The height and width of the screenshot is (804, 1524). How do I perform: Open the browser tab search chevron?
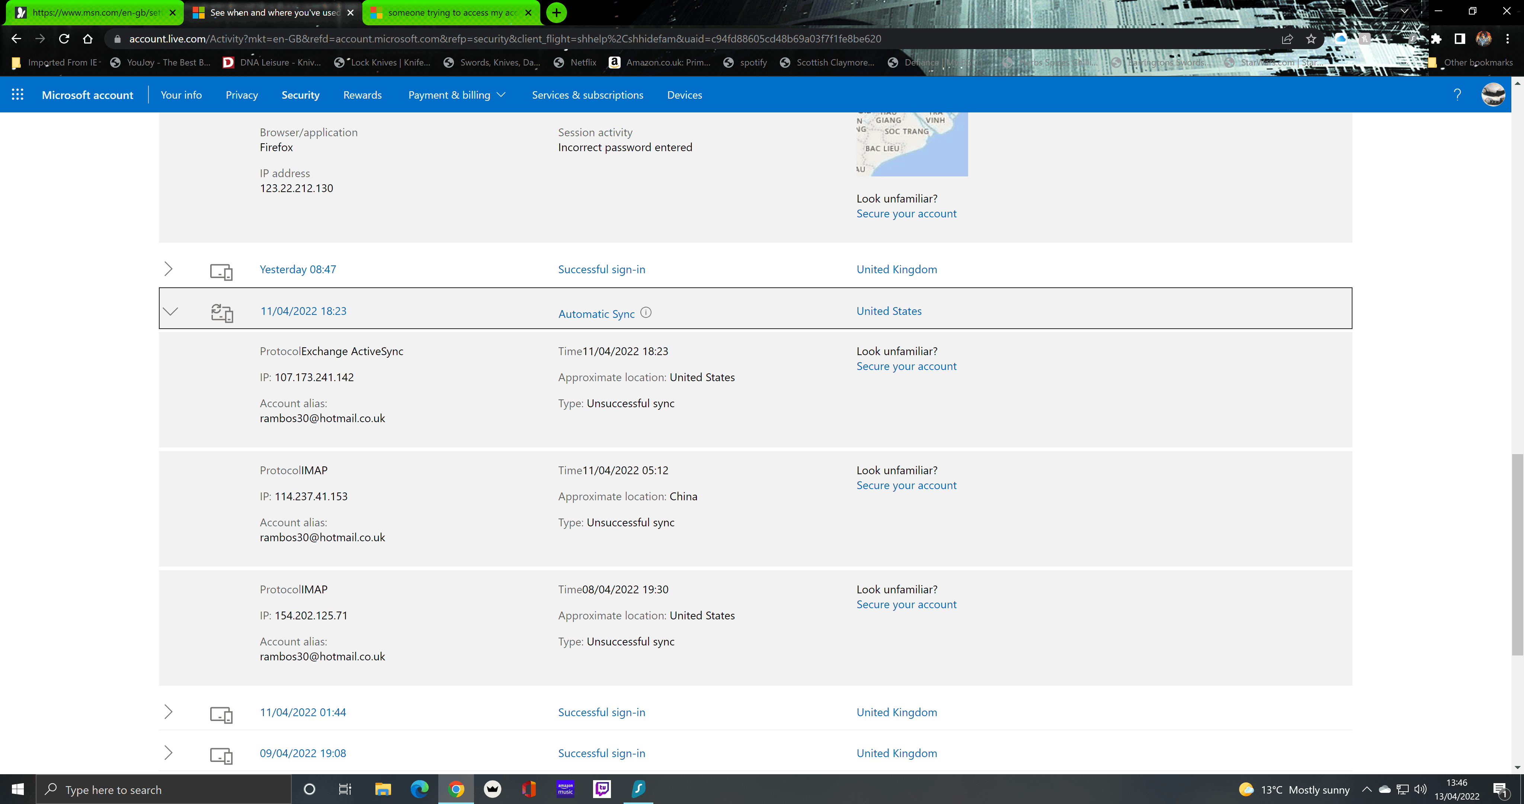click(x=1404, y=11)
